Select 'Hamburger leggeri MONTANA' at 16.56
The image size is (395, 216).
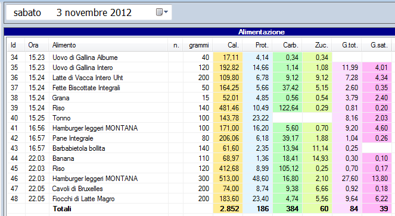tap(200, 128)
